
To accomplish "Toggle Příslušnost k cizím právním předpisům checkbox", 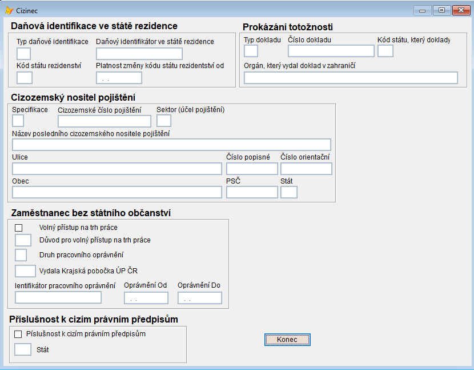I will [x=18, y=334].
